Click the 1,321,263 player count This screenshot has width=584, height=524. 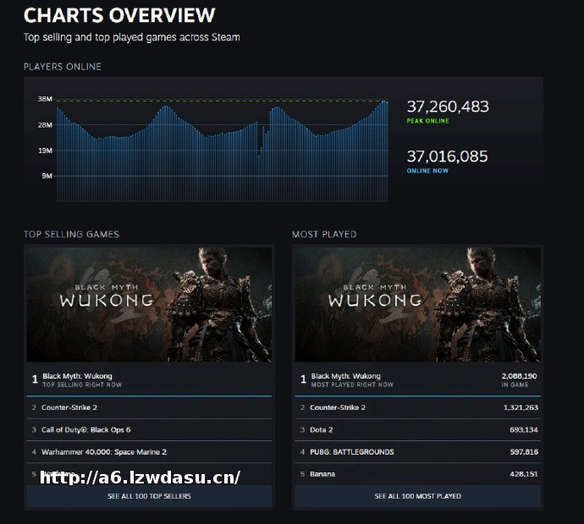click(521, 407)
